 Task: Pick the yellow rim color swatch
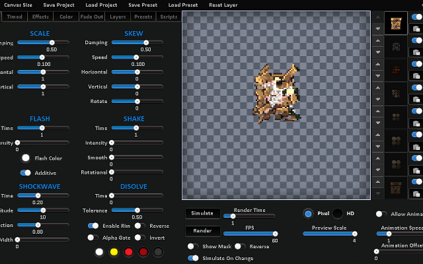tap(114, 251)
